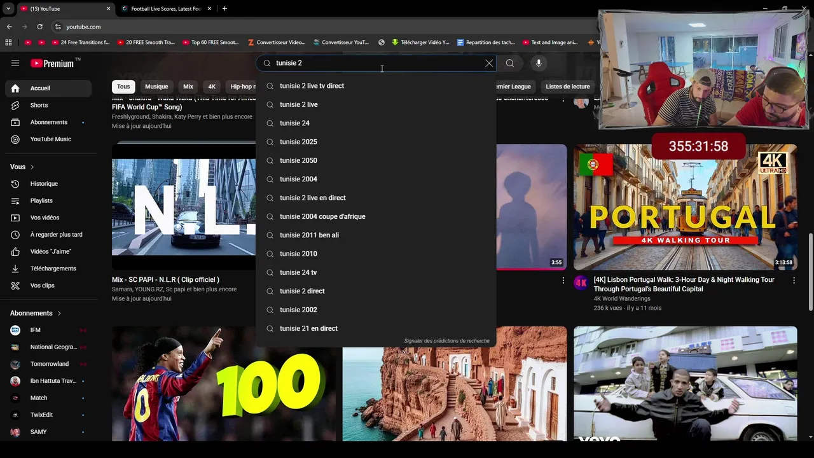Open Abonnements in the sidebar
Viewport: 814px width, 458px height.
tap(48, 122)
